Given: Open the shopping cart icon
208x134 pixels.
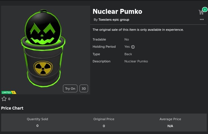Looking at the screenshot, I should (x=201, y=12).
